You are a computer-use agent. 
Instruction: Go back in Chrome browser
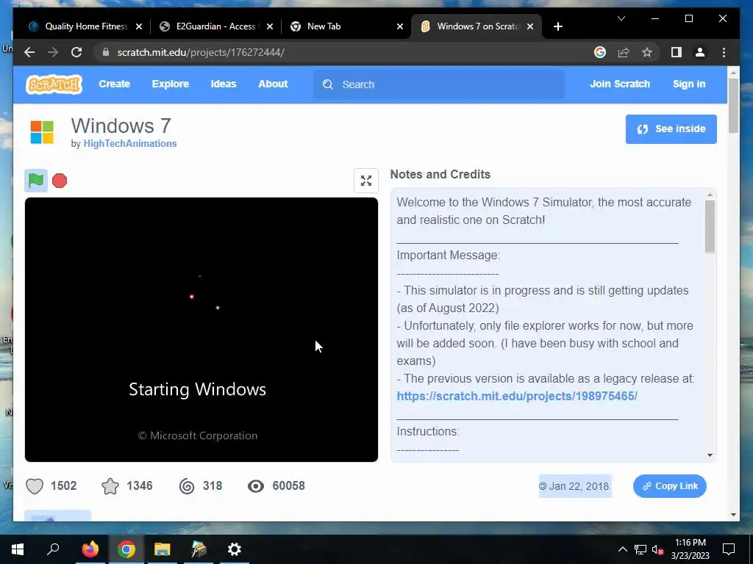coord(29,52)
